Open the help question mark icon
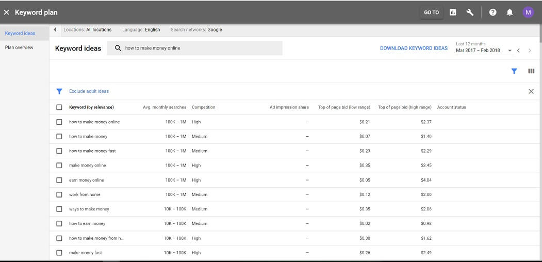The image size is (542, 262). (x=493, y=12)
